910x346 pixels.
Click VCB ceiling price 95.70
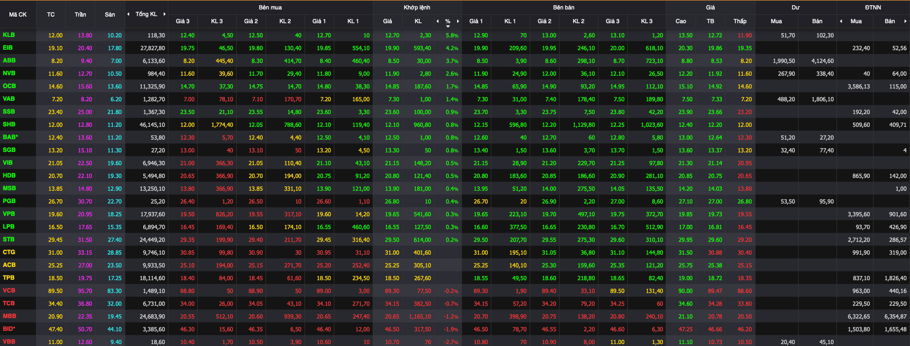(85, 291)
